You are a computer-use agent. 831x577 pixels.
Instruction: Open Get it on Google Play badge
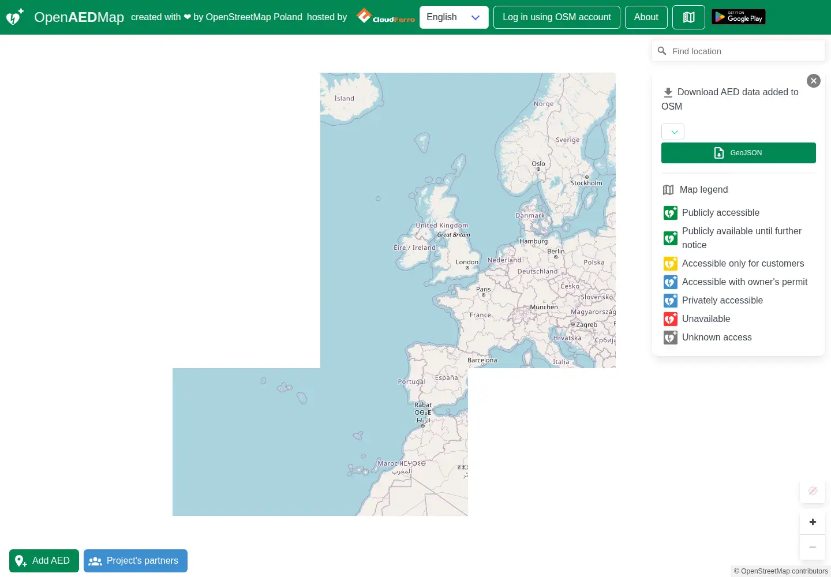(x=738, y=17)
